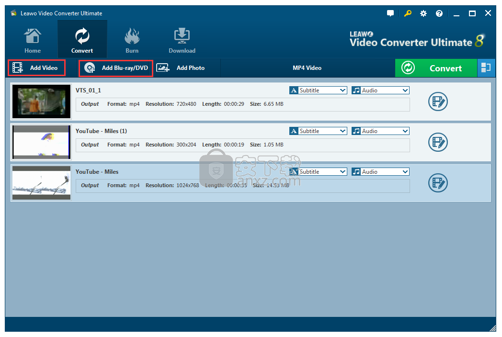Image resolution: width=502 pixels, height=337 pixels.
Task: Click the YouTube - Miles (1) title
Action: click(101, 131)
